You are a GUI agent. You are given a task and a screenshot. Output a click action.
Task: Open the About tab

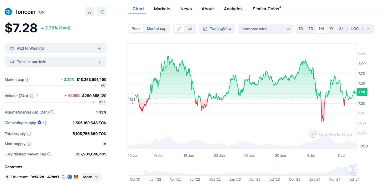pos(208,9)
